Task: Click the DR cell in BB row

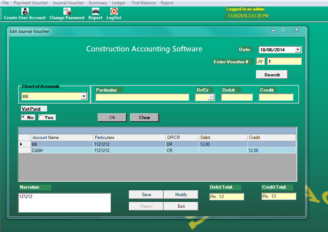Action: point(182,144)
